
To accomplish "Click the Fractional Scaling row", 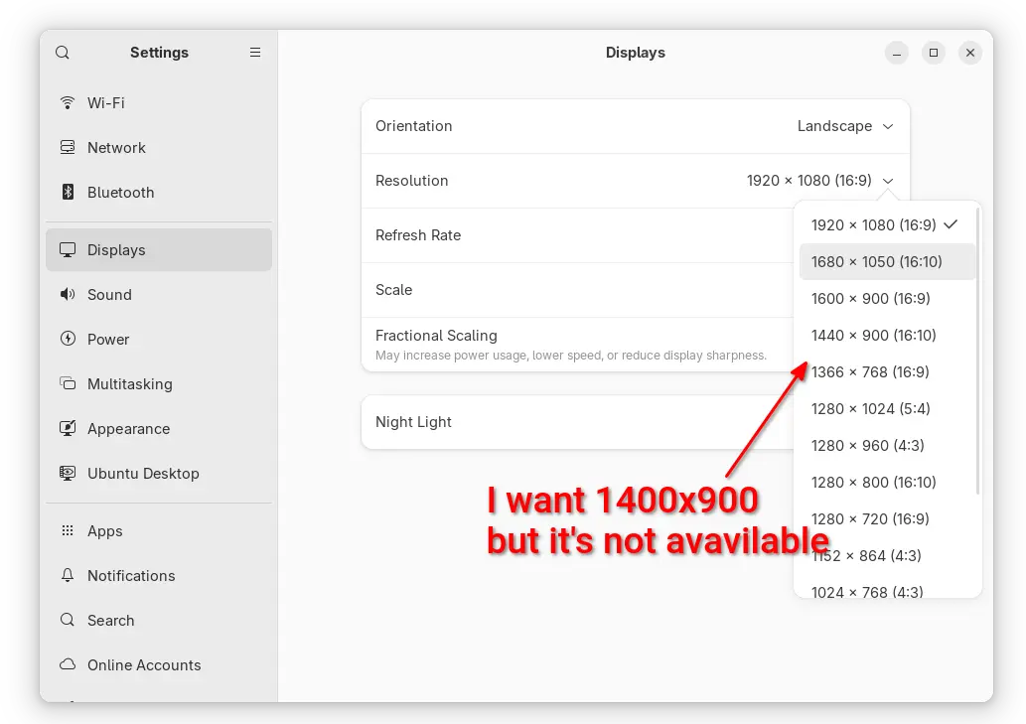I will pos(577,345).
